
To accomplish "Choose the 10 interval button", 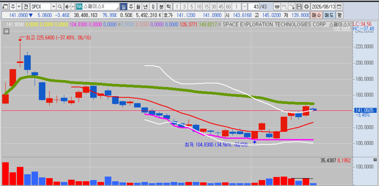I will tap(199, 6).
